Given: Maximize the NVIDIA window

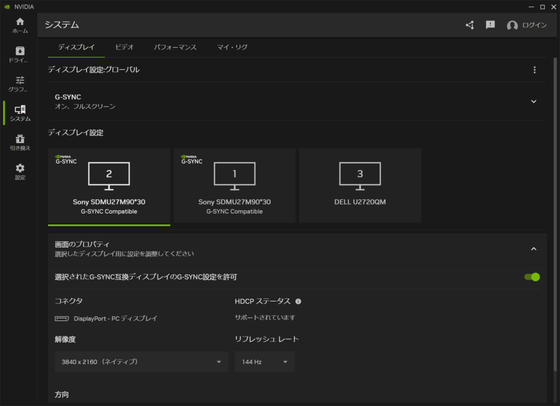Looking at the screenshot, I should [542, 7].
